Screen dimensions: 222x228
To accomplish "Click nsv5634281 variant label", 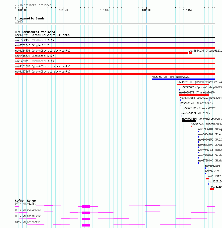I will pyautogui.click(x=210, y=134).
